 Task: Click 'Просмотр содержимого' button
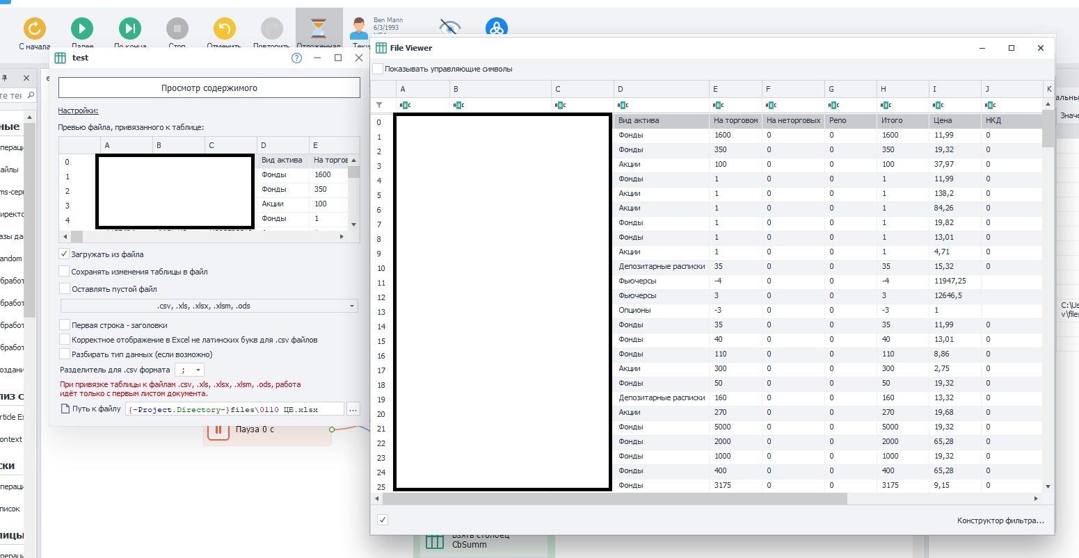209,88
